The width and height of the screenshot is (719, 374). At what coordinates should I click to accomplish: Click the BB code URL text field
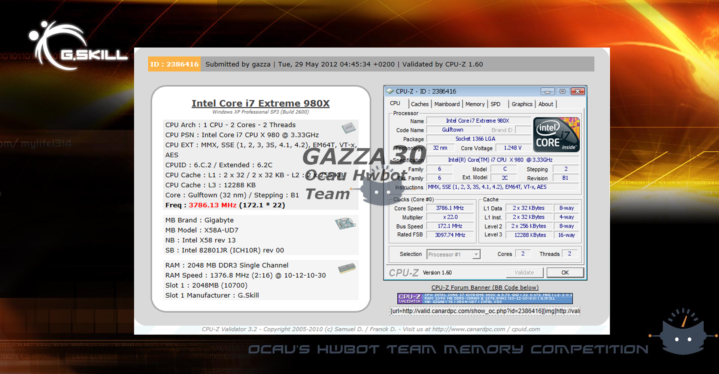point(485,311)
